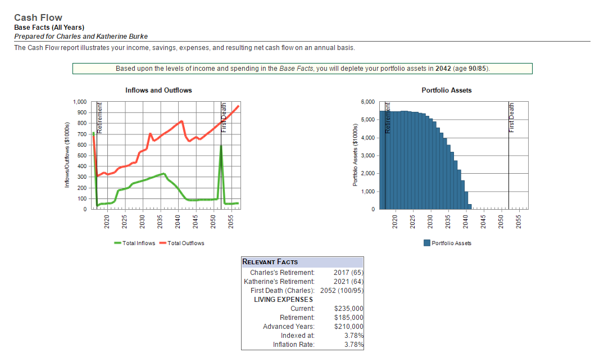Viewport: 604px width, 357px height.
Task: Click the Cash Flow report title
Action: coord(38,17)
